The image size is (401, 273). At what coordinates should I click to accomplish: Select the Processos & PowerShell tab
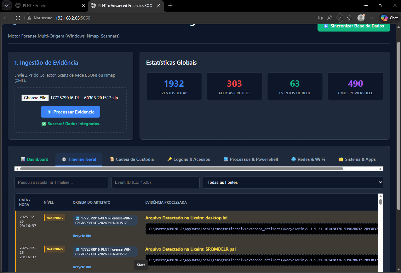[251, 159]
